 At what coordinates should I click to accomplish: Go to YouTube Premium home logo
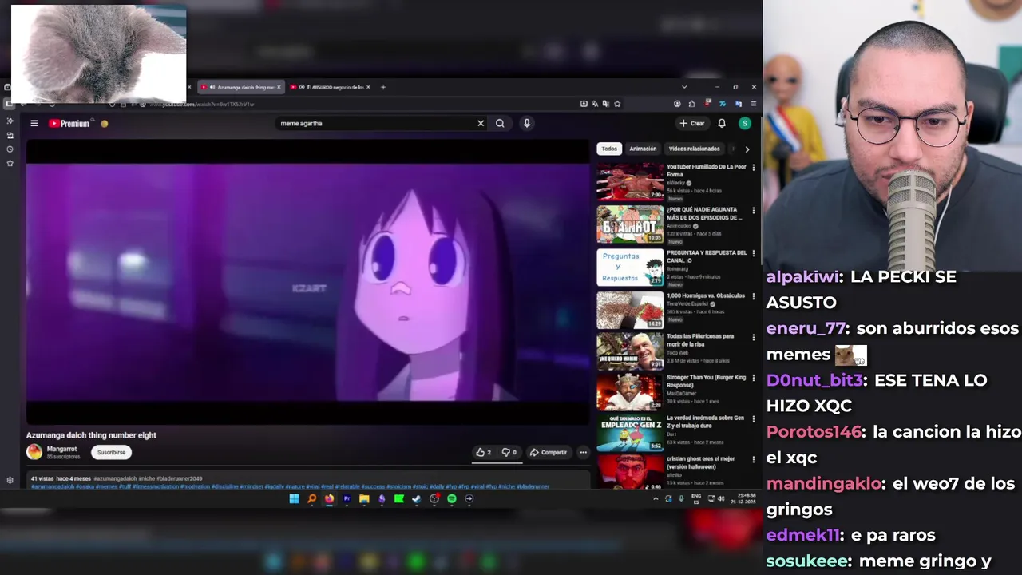tap(69, 123)
